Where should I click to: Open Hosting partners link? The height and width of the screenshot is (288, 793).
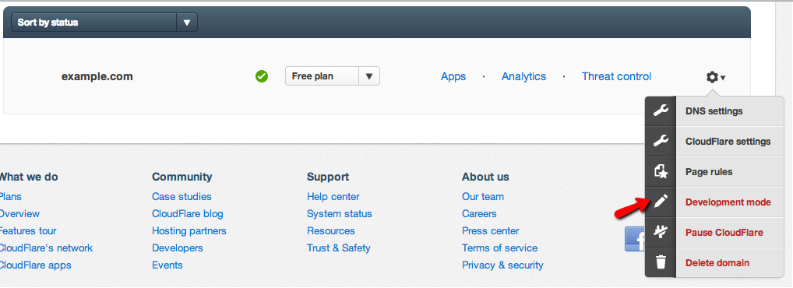click(x=189, y=231)
